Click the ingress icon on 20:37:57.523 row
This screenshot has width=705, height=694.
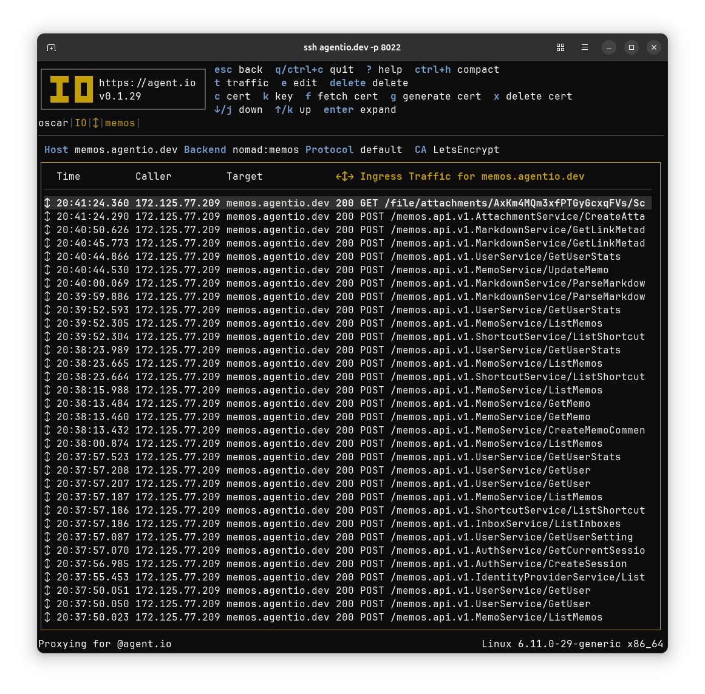coord(47,457)
